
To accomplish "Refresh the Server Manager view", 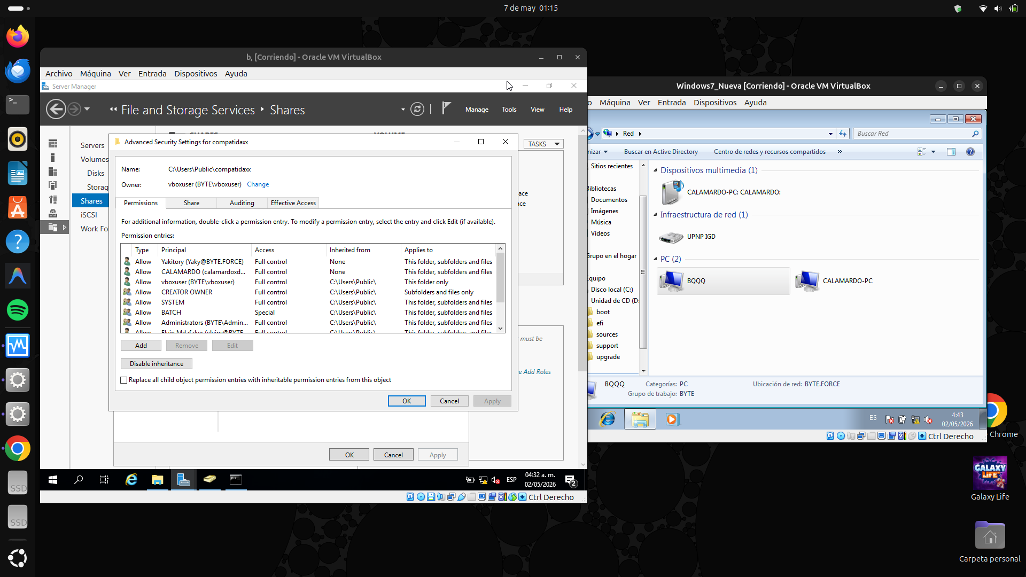I will pos(417,110).
